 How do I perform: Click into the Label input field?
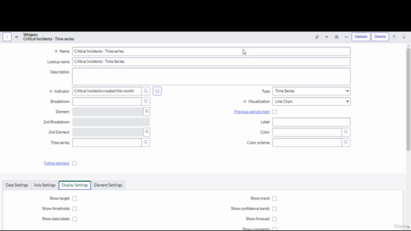point(311,122)
